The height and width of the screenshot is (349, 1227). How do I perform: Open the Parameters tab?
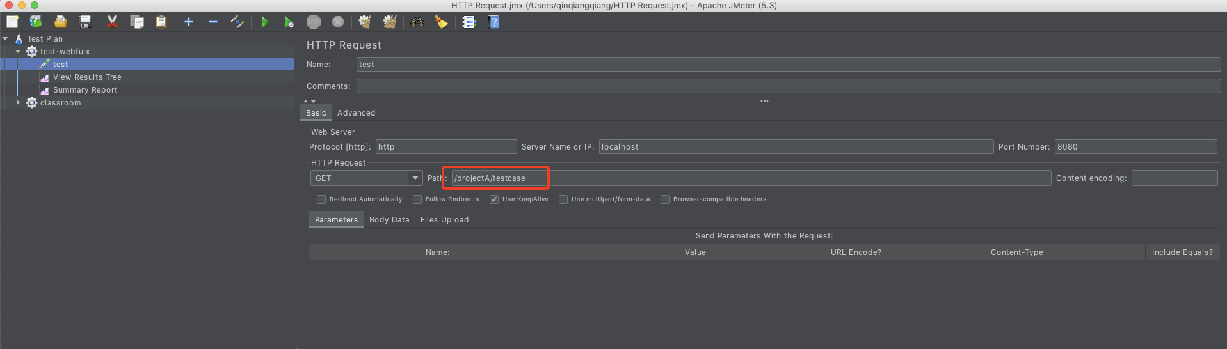point(337,219)
